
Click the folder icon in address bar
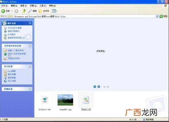[x=10, y=17]
